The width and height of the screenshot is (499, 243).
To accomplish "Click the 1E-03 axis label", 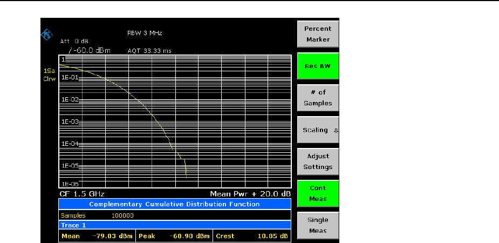I will [70, 122].
